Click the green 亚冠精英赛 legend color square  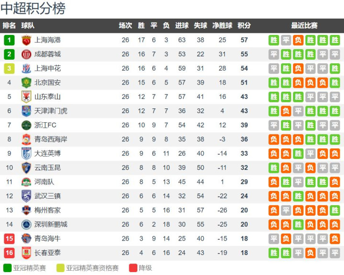pos(7,268)
